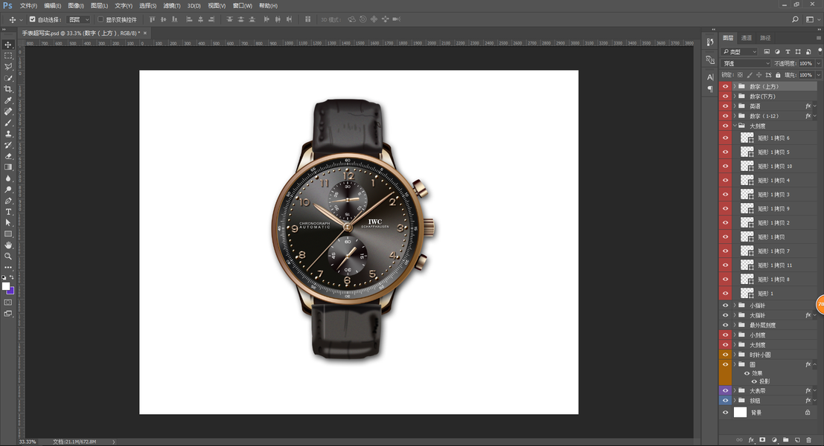Collapse the expanded 大刻度 group
Viewport: 824px width, 446px height.
[x=735, y=126]
